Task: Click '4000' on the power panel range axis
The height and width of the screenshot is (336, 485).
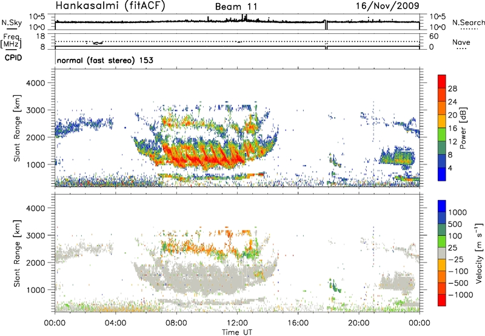Action: pyautogui.click(x=36, y=83)
